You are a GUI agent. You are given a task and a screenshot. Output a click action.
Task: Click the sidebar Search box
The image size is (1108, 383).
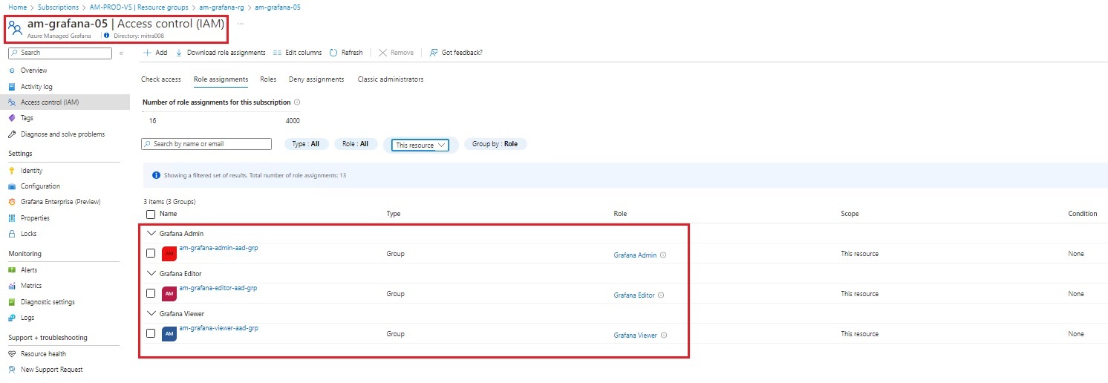click(x=61, y=53)
